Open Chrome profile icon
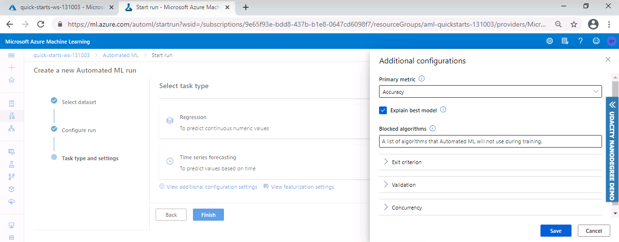 [x=593, y=24]
